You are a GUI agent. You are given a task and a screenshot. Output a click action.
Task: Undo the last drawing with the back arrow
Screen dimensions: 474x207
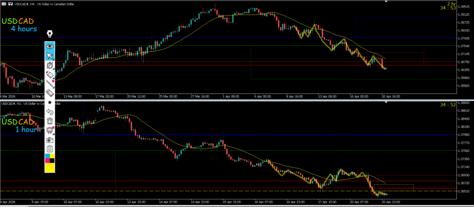point(50,112)
